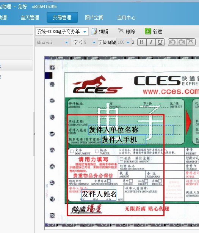199x233 pixels.
Task: Select the 发件人单位名称 field box
Action: (x=131, y=130)
